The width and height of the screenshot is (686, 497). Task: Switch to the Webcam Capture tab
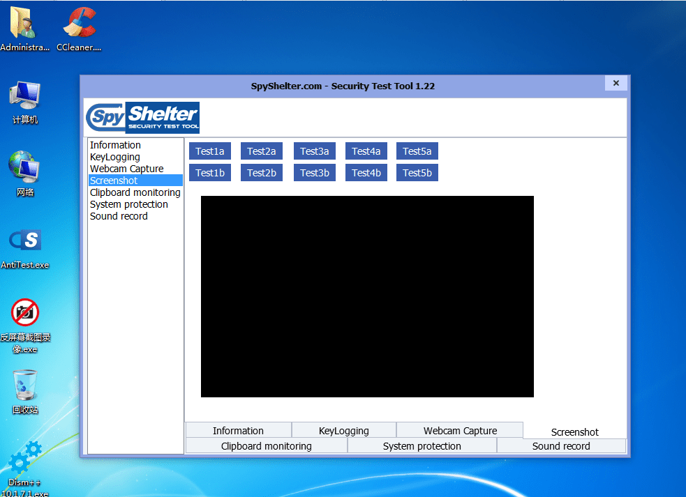point(460,431)
